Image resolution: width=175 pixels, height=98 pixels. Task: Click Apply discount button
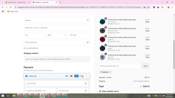point(145,66)
